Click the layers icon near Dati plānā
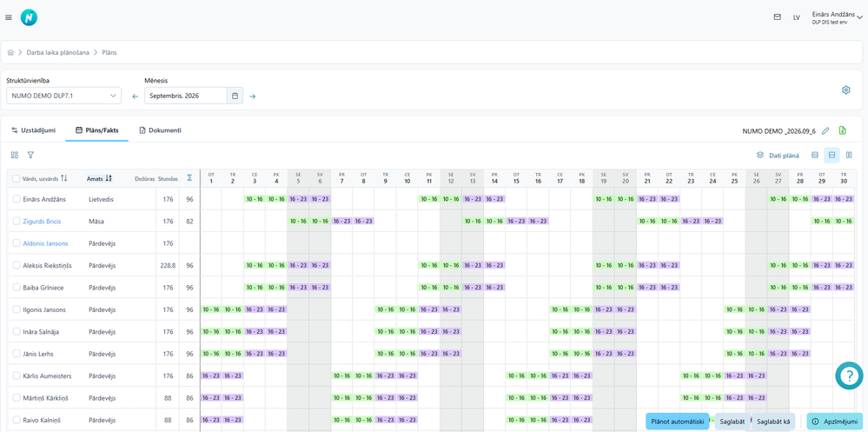Image resolution: width=868 pixels, height=432 pixels. pyautogui.click(x=760, y=155)
